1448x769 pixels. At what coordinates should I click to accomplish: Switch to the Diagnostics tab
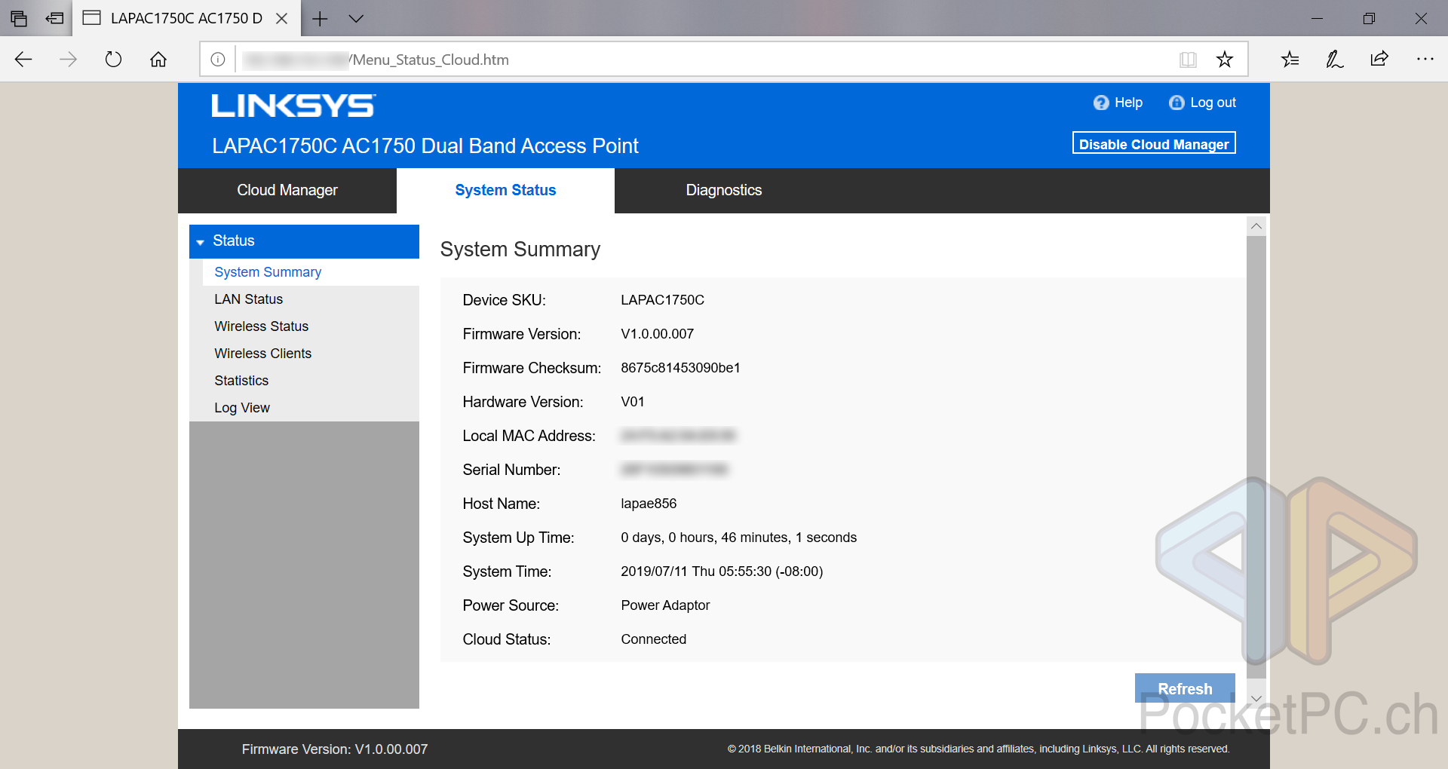724,191
